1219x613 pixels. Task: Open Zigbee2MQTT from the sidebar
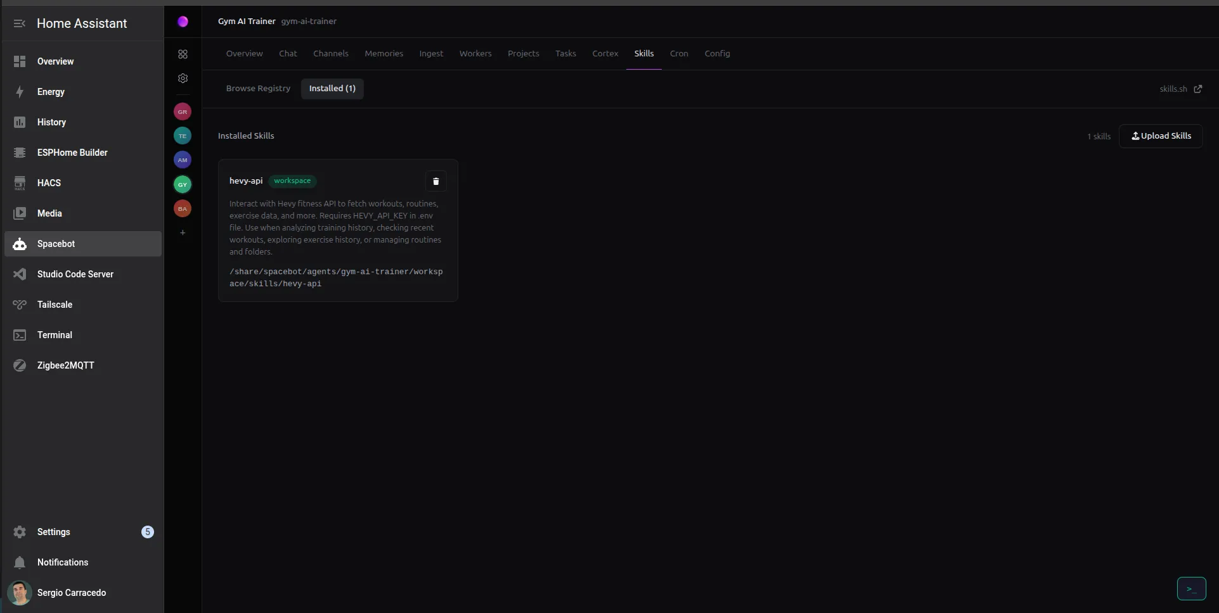[x=65, y=365]
